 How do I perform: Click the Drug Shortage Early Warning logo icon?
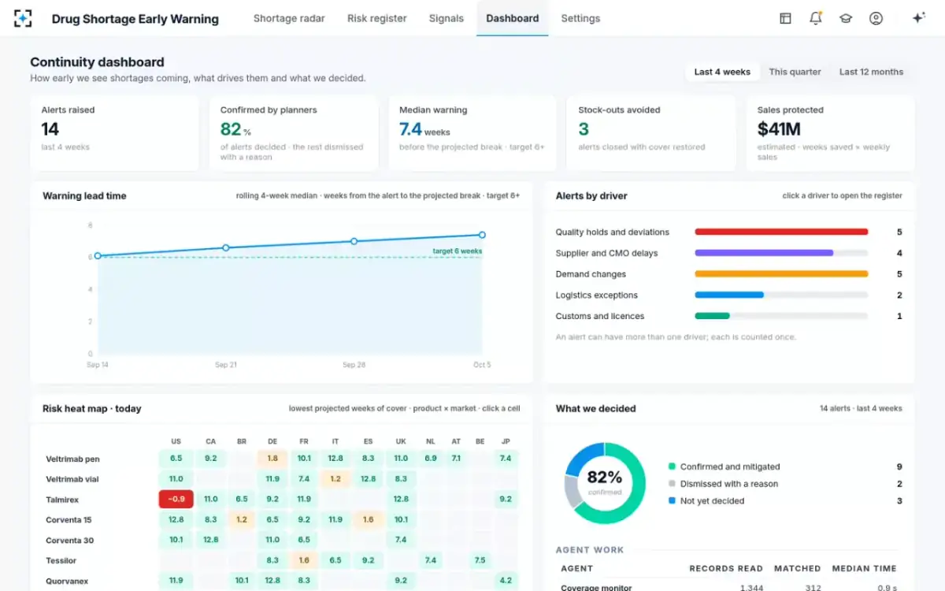coord(23,18)
